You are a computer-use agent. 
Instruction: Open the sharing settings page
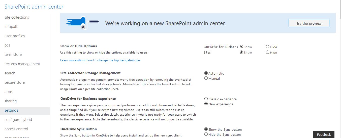pyautogui.click(x=11, y=101)
